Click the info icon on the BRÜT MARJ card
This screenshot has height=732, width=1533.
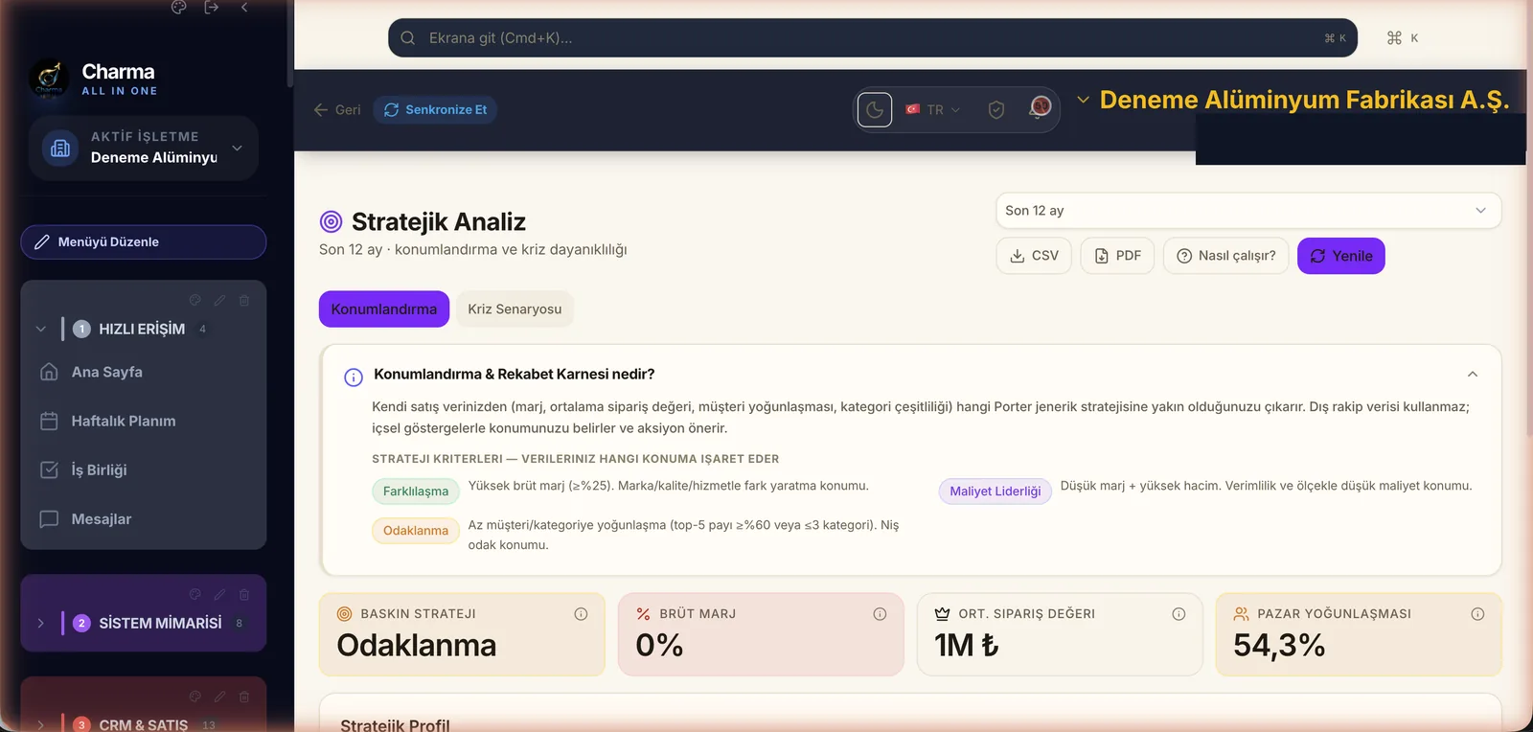880,614
